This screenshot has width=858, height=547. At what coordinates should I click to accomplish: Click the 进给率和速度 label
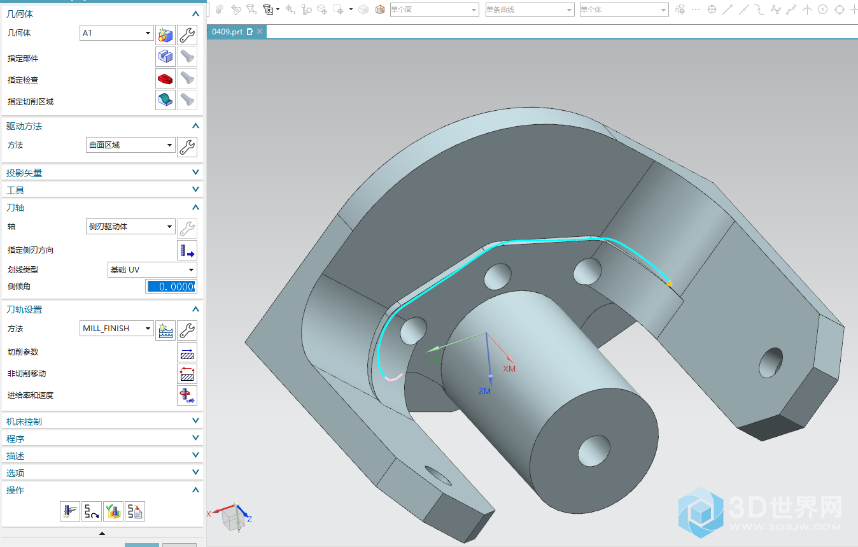[x=31, y=395]
